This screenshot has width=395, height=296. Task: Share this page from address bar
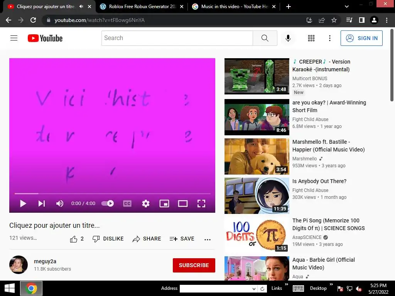click(322, 20)
